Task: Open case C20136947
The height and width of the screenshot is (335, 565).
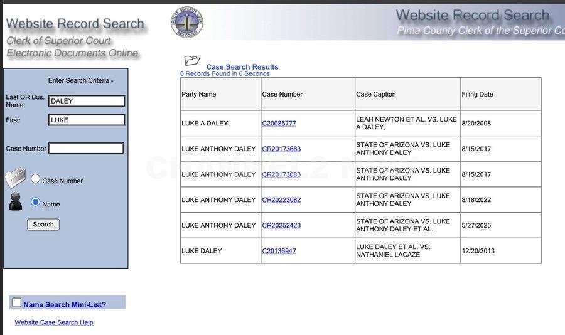Action: click(279, 251)
